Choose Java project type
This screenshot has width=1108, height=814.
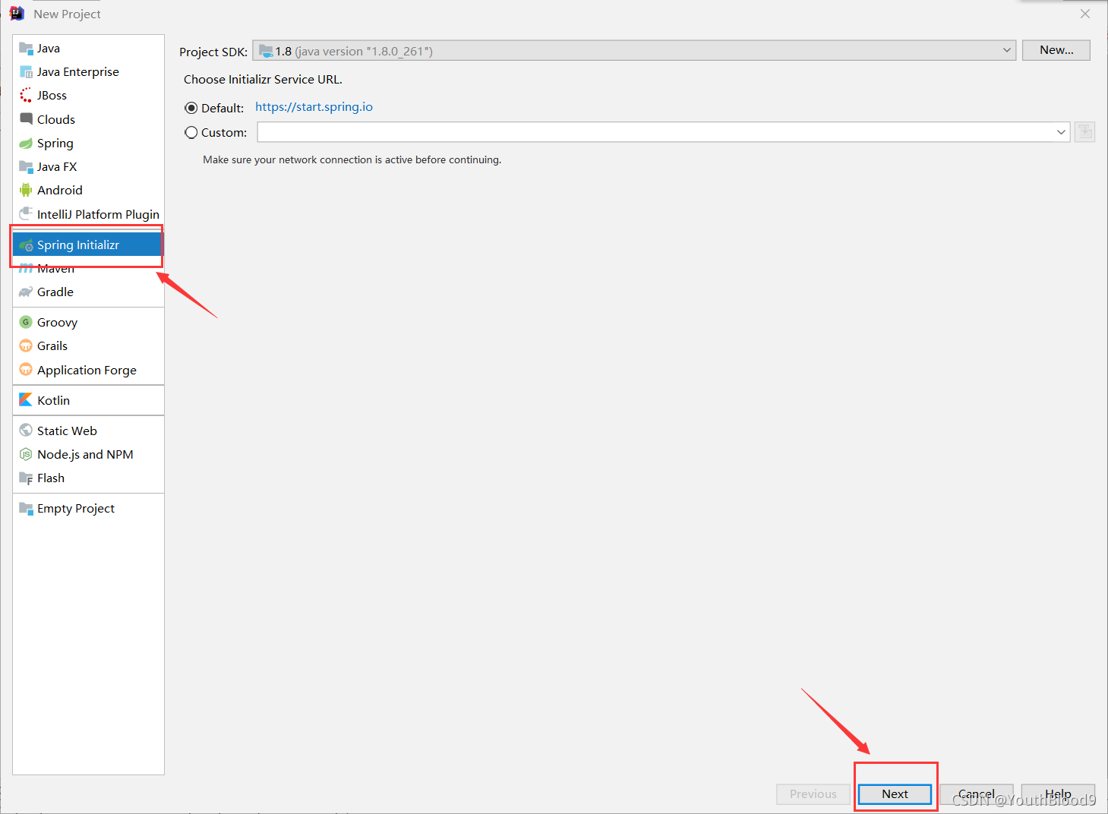pos(88,49)
